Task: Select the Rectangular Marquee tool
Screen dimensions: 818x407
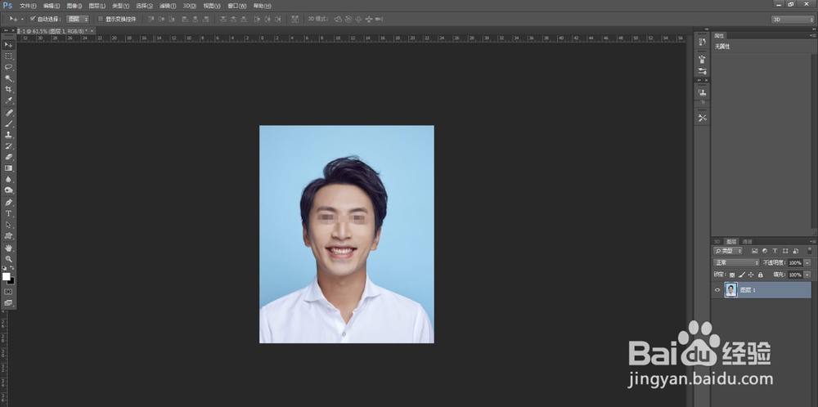Action: (9, 56)
